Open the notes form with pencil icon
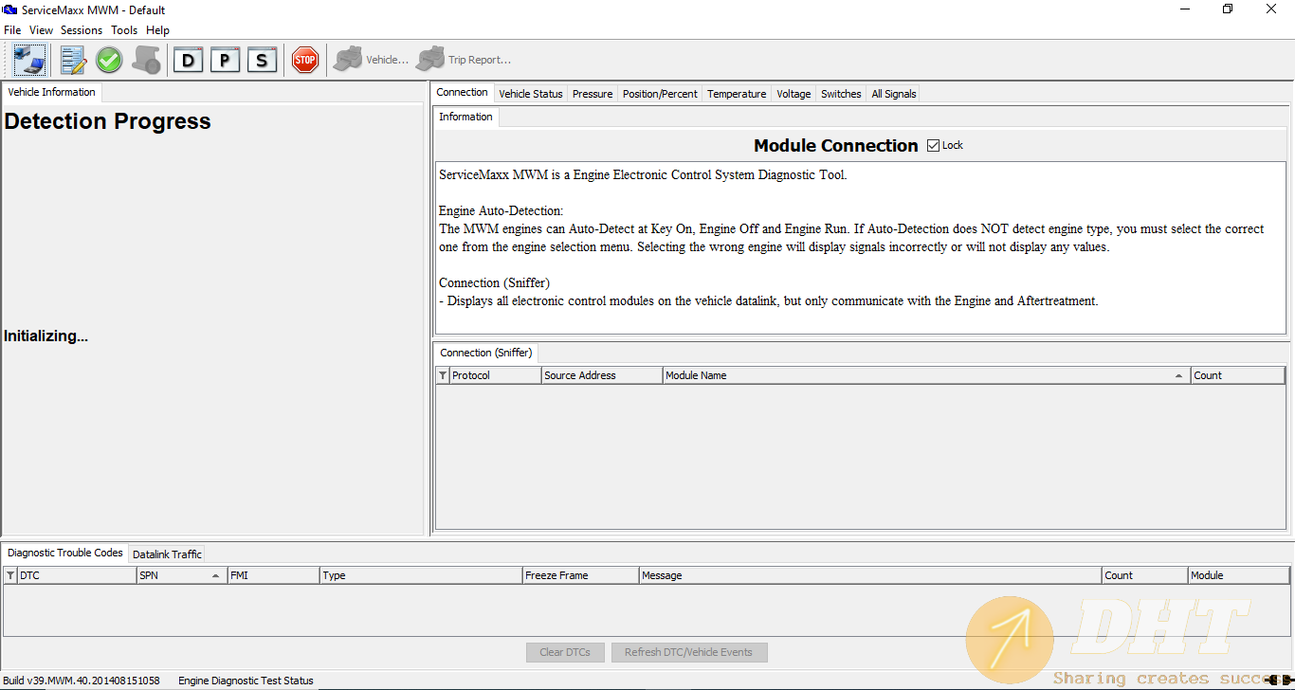The width and height of the screenshot is (1295, 690). (x=73, y=60)
